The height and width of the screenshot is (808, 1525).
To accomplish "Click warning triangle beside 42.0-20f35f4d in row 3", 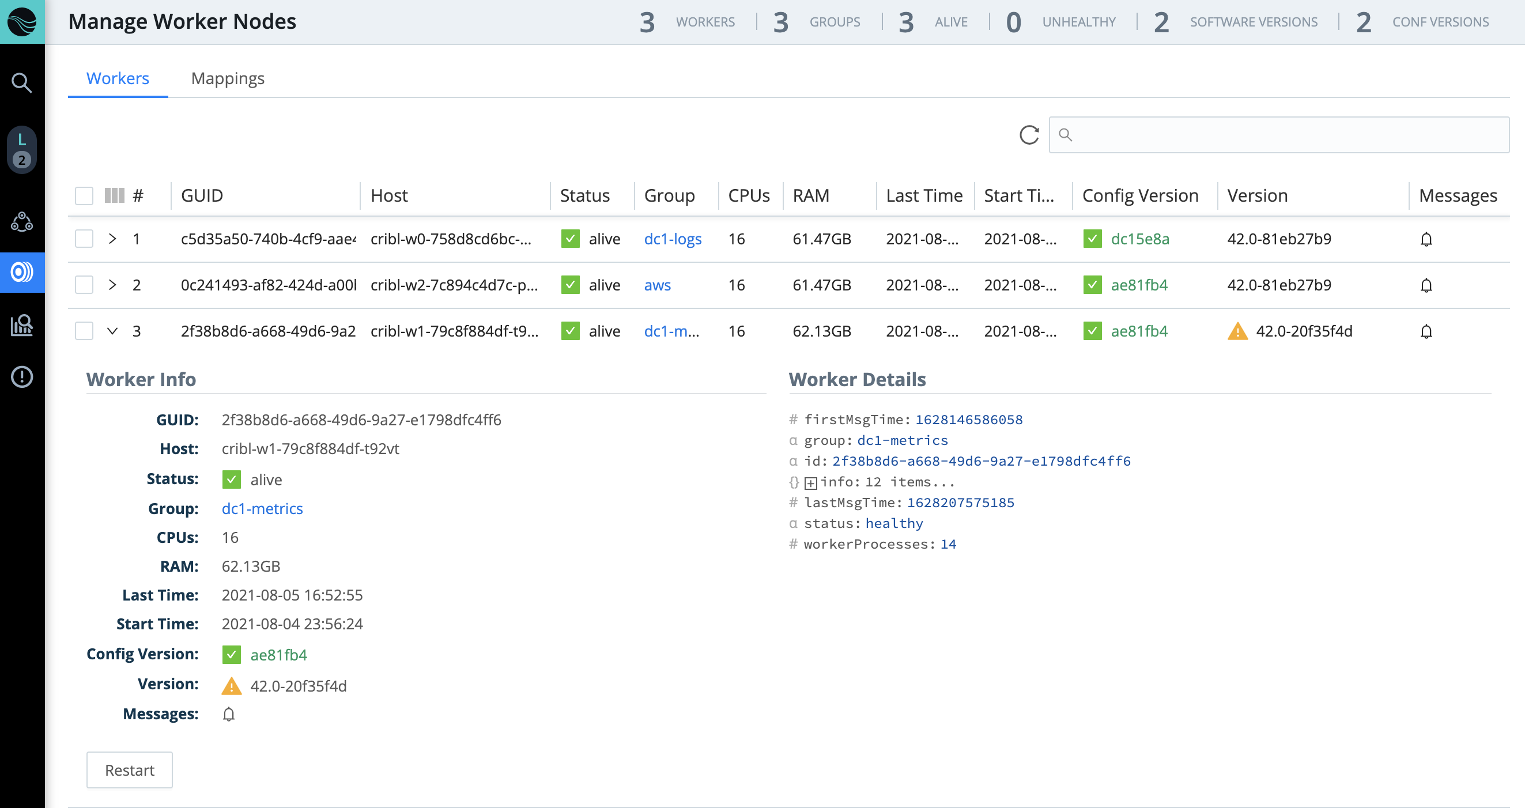I will (x=1238, y=331).
